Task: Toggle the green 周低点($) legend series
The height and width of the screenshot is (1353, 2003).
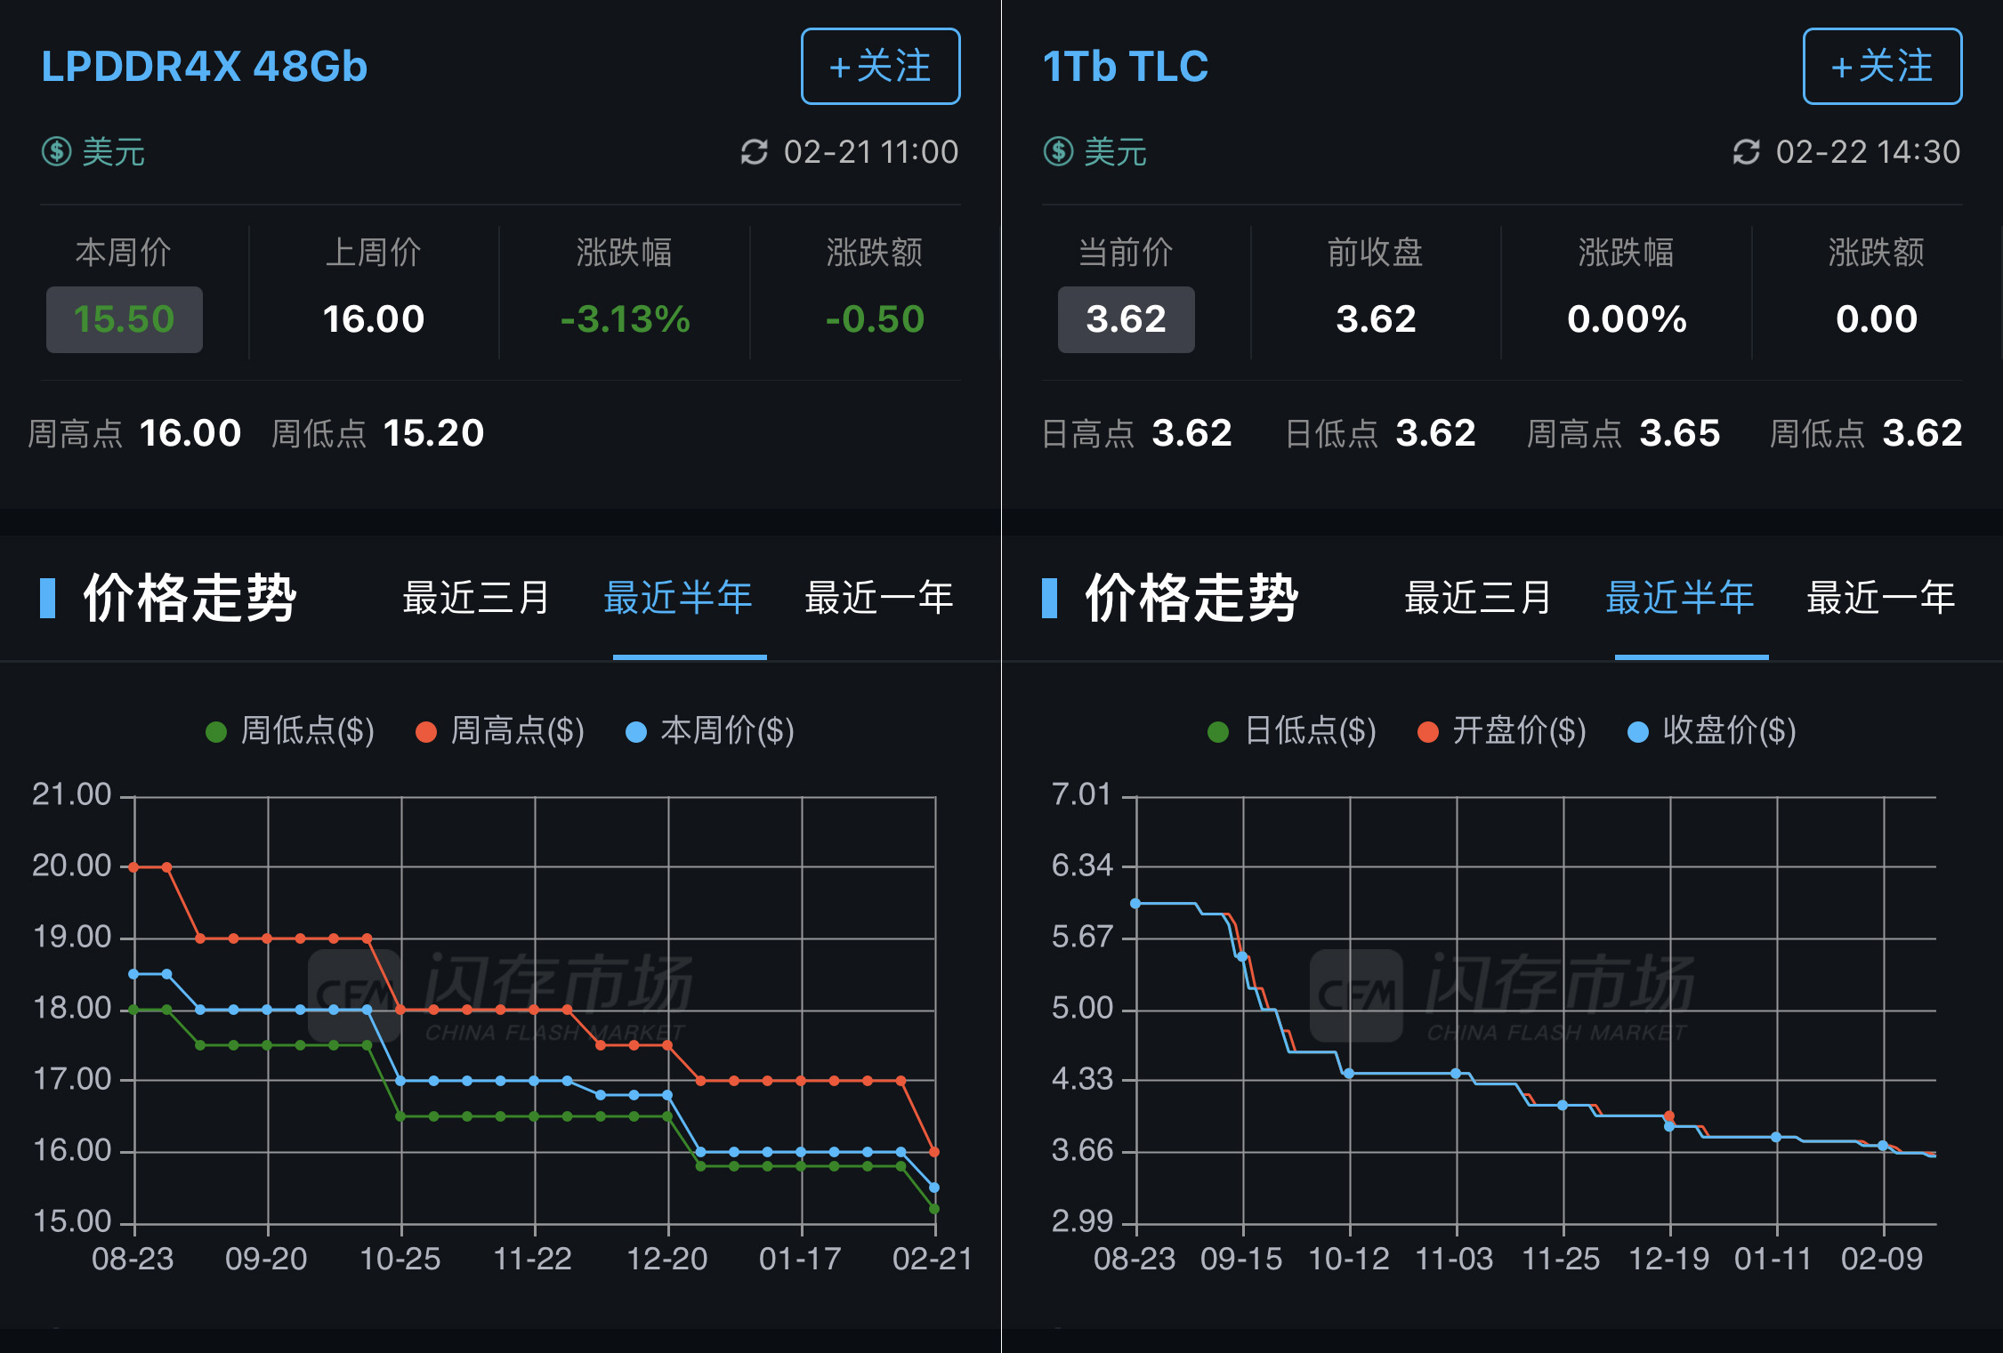Action: pyautogui.click(x=290, y=731)
